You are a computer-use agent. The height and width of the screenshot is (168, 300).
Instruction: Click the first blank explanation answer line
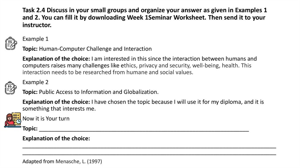tap(149, 147)
